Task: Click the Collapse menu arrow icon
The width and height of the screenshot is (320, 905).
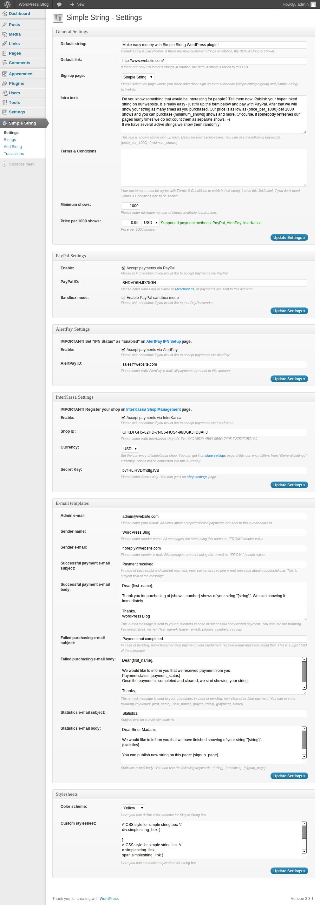Action: tap(4, 164)
